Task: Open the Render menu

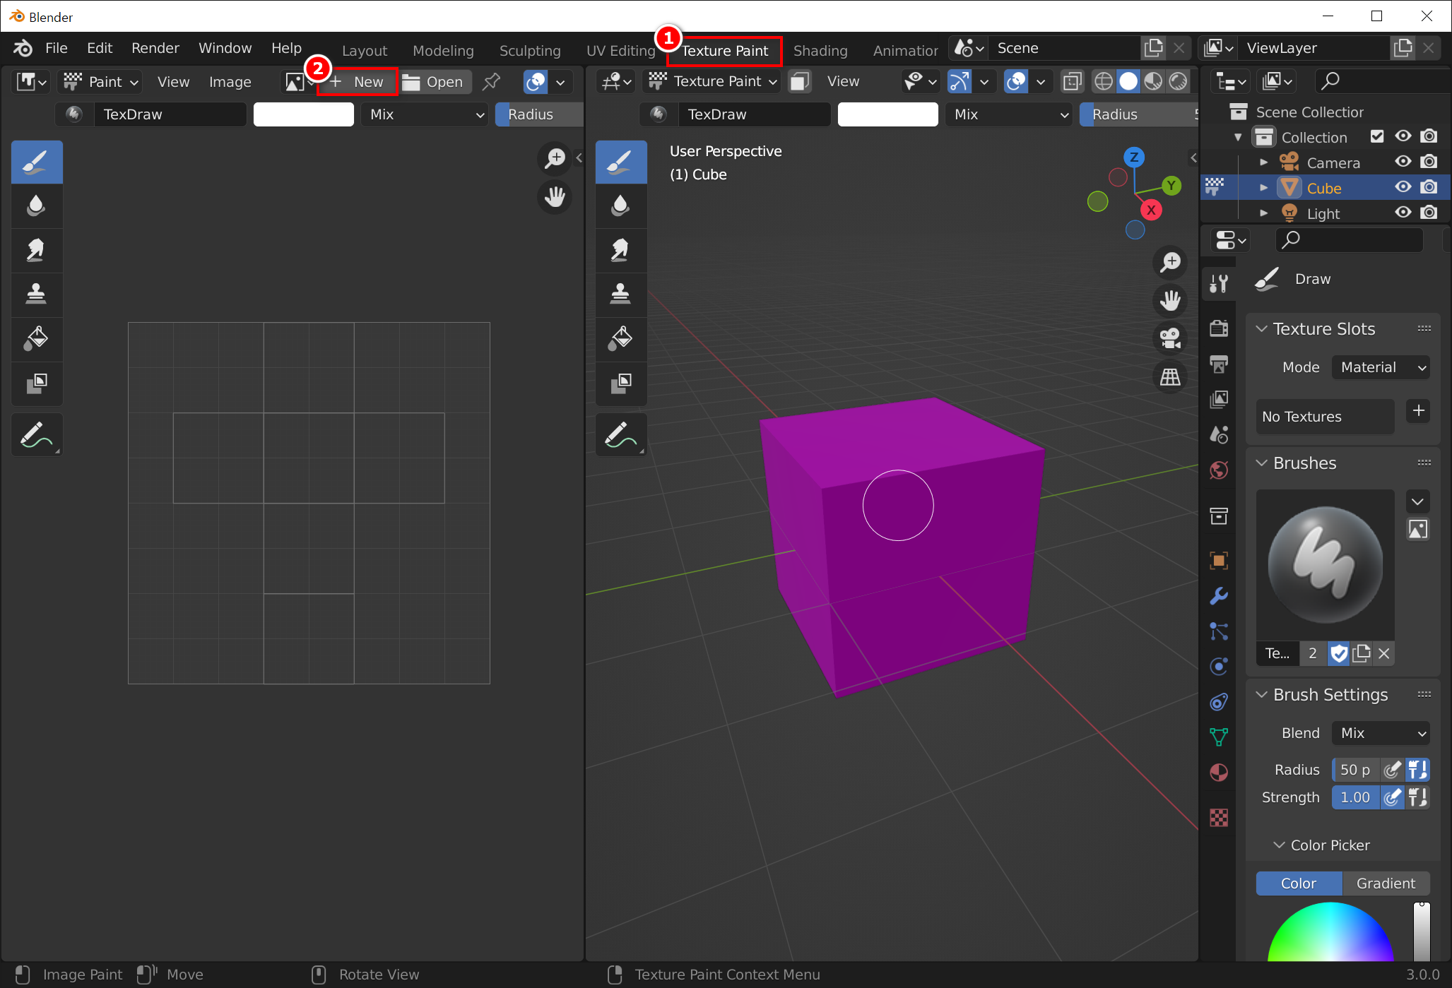Action: [155, 48]
